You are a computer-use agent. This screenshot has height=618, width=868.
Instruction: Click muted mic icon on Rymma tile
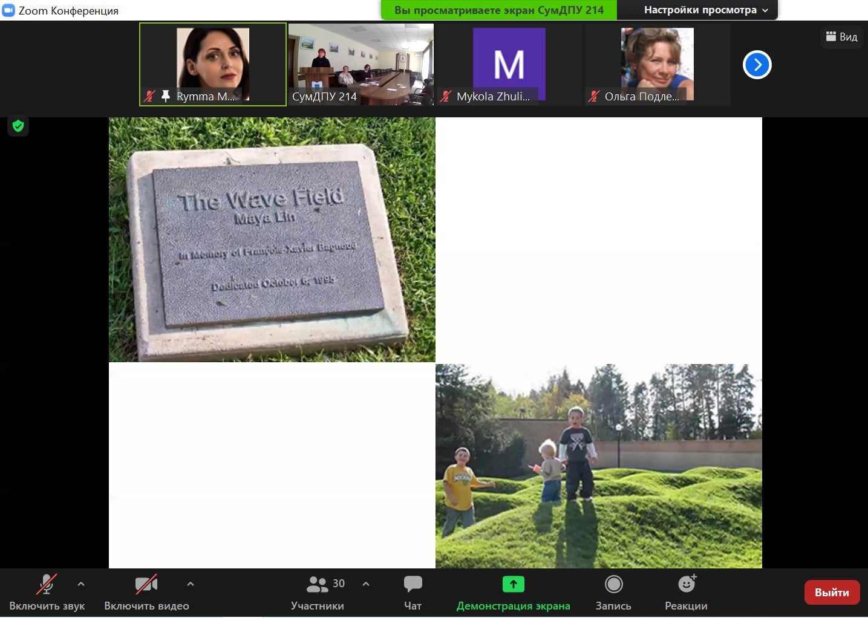149,96
